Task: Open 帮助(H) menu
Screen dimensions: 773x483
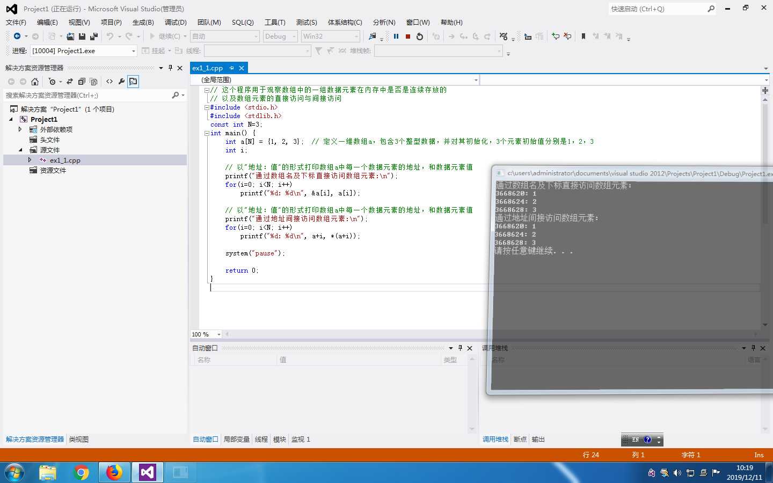Action: pos(451,23)
